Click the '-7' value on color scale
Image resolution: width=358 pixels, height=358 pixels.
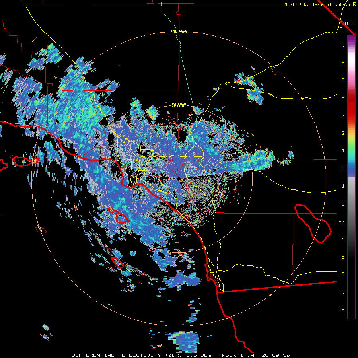pos(342,292)
